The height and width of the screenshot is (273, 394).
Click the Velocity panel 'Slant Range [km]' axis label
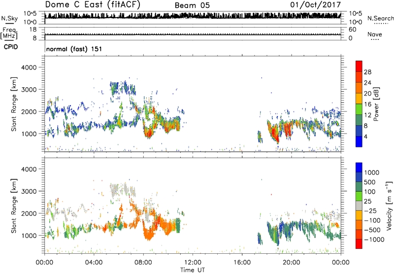click(14, 206)
